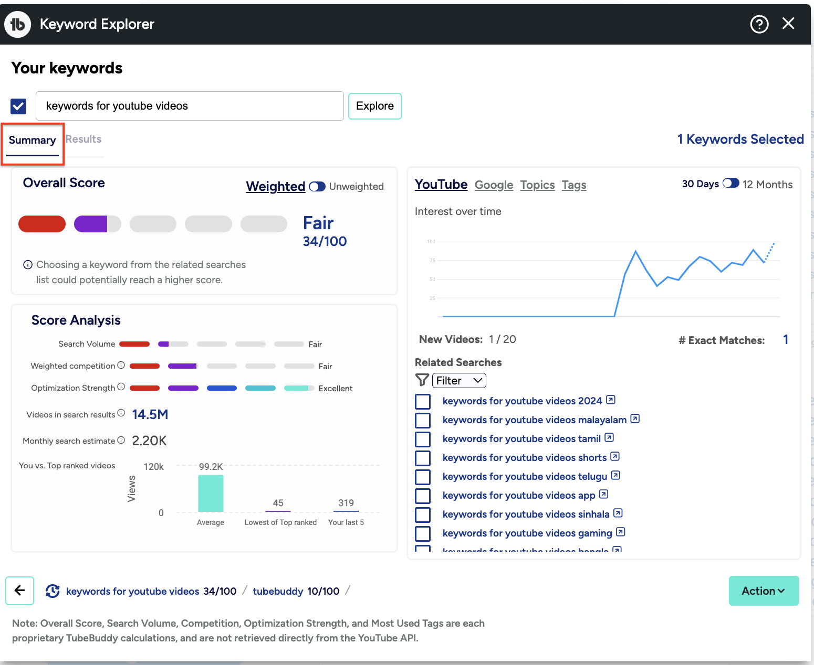Select the Tags tab
The image size is (814, 665).
click(574, 185)
